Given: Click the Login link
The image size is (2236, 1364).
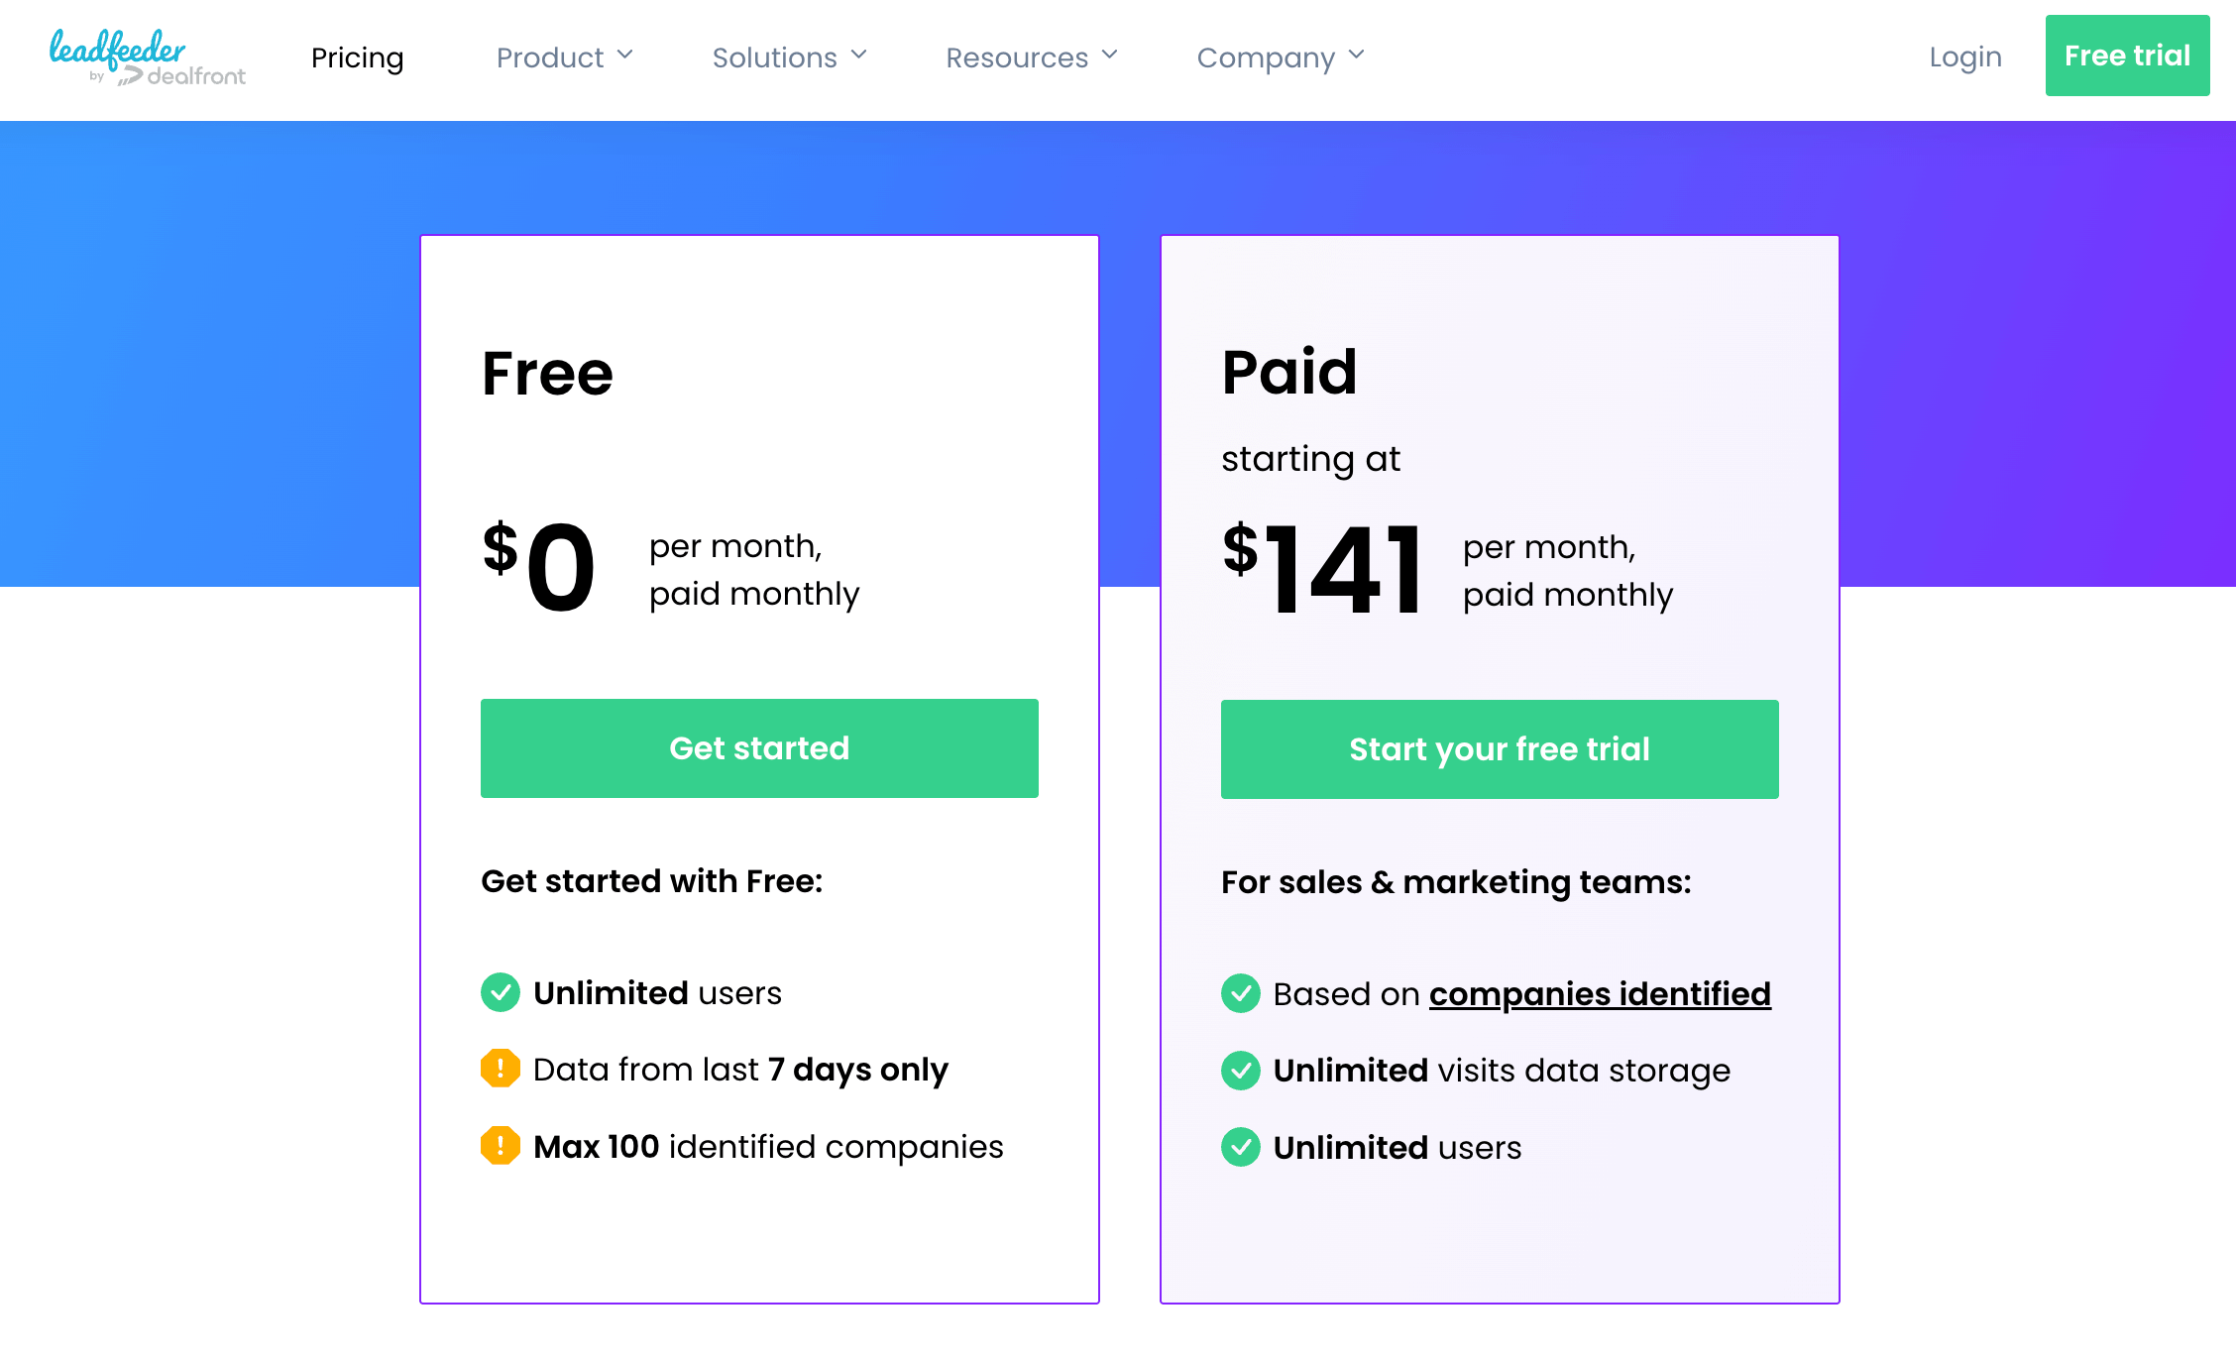Looking at the screenshot, I should (x=1964, y=57).
